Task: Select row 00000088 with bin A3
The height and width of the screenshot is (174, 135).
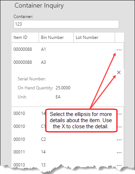Action: [x=67, y=62]
